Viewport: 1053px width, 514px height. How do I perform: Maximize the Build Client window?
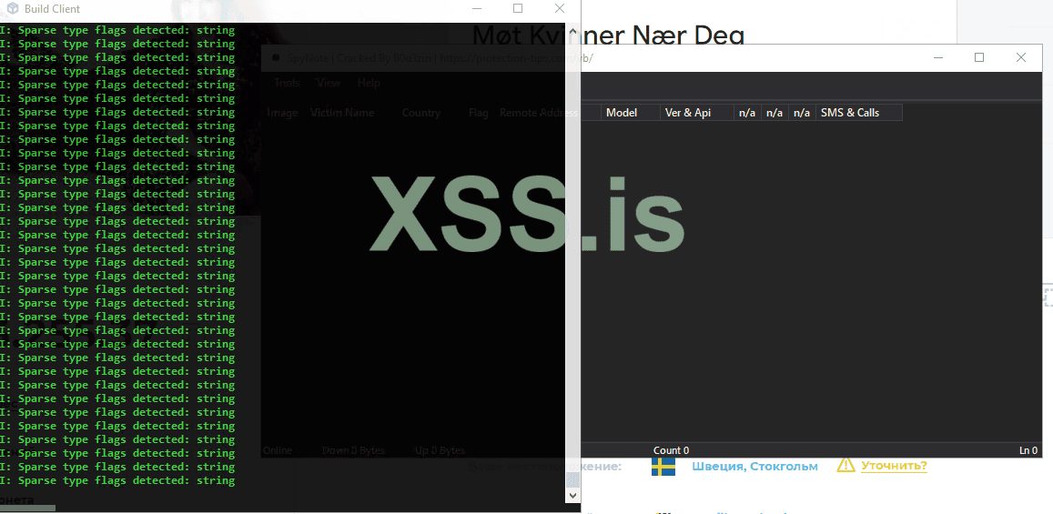click(518, 9)
